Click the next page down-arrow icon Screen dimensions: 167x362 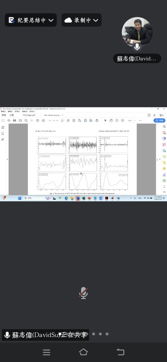pos(43,120)
